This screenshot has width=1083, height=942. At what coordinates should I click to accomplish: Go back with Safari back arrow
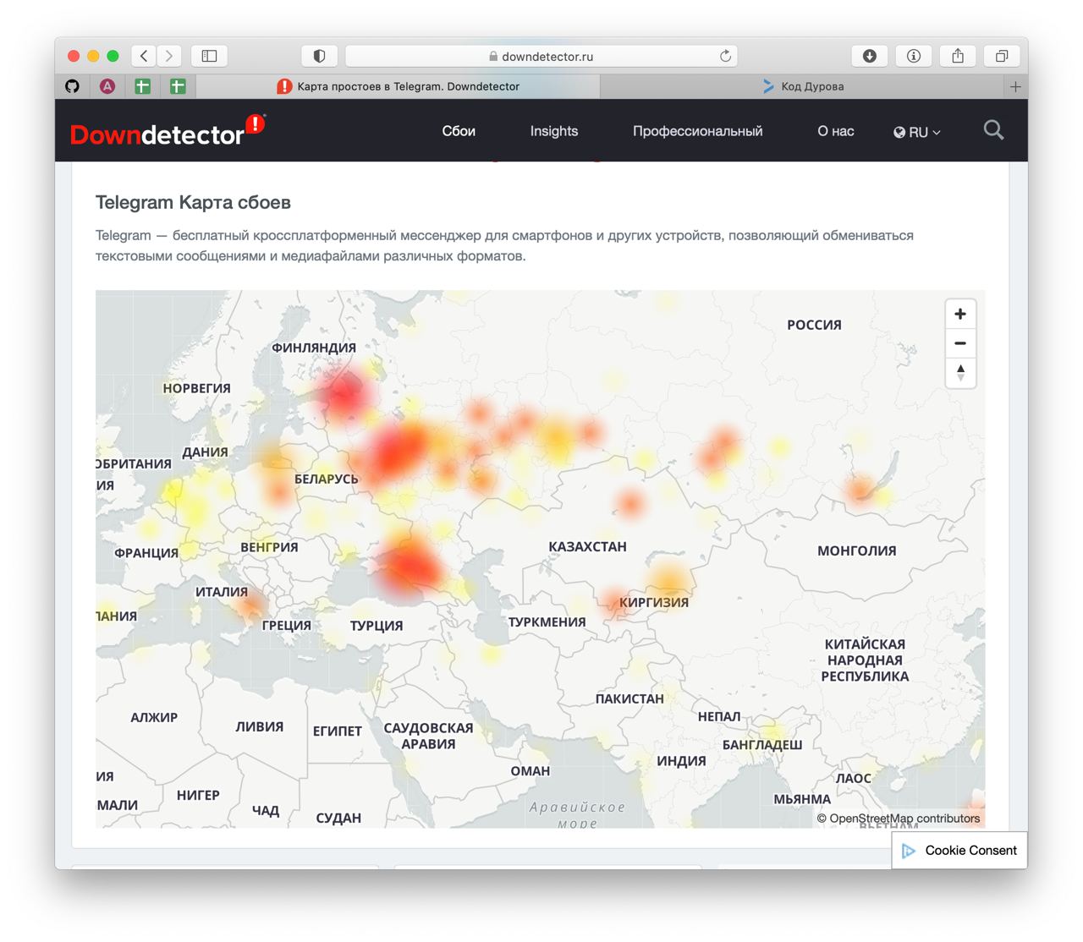pyautogui.click(x=144, y=56)
